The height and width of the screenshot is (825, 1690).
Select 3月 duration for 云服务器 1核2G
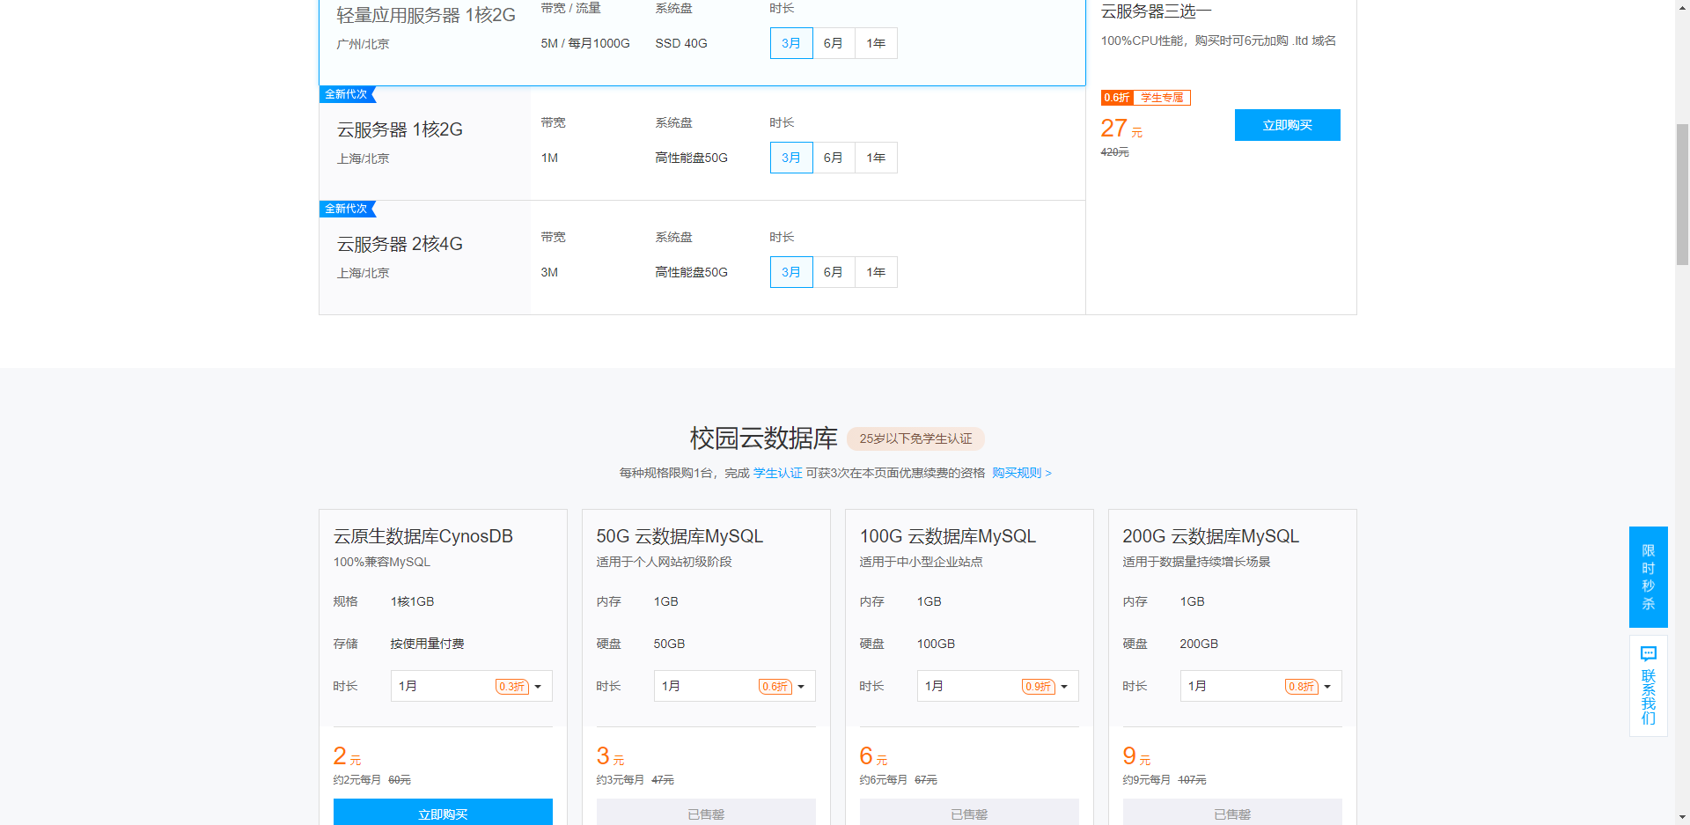tap(791, 158)
